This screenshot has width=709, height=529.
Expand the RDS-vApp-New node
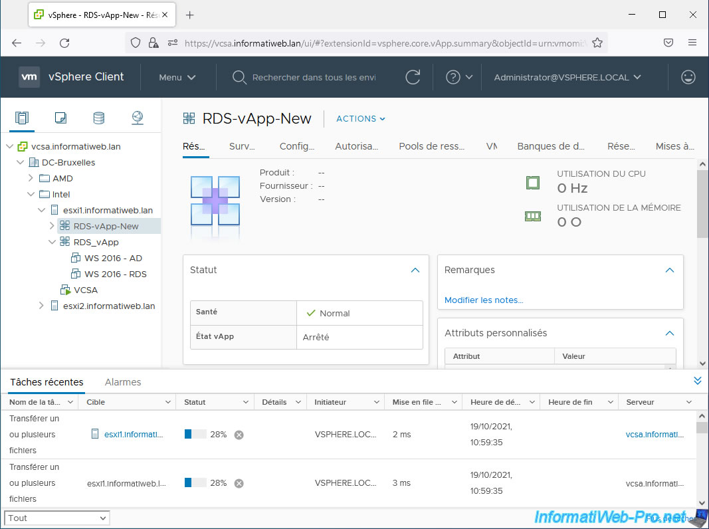pyautogui.click(x=52, y=225)
